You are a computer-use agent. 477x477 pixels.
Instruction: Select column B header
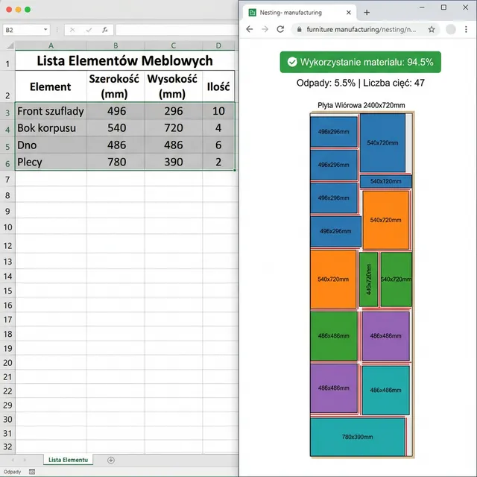pos(116,45)
